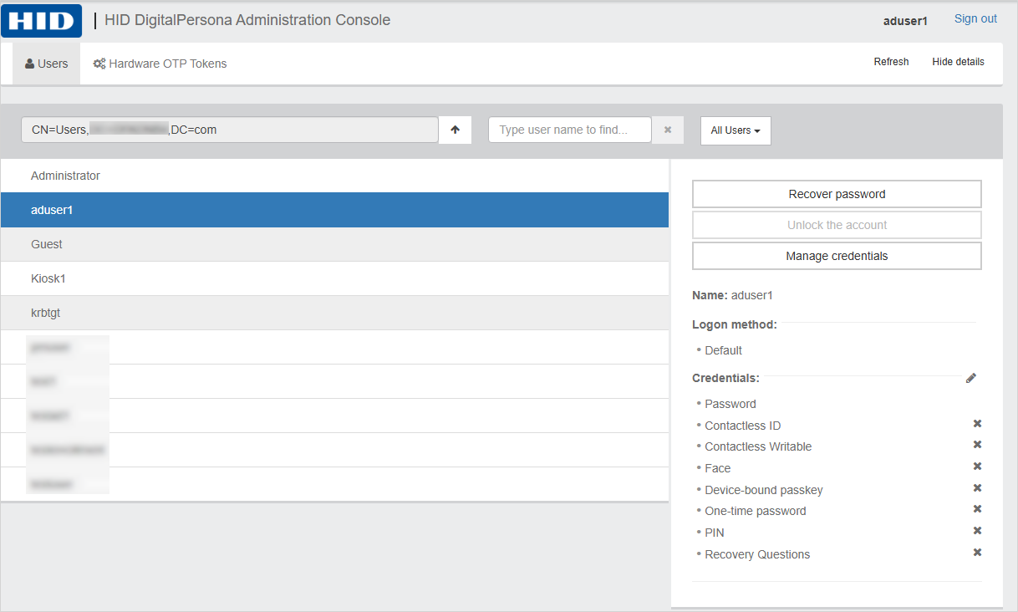Delete the Contactless Writable credential
This screenshot has height=612, width=1018.
pos(977,445)
